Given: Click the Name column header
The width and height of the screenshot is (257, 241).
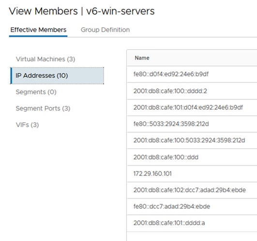Looking at the screenshot, I should (142, 58).
